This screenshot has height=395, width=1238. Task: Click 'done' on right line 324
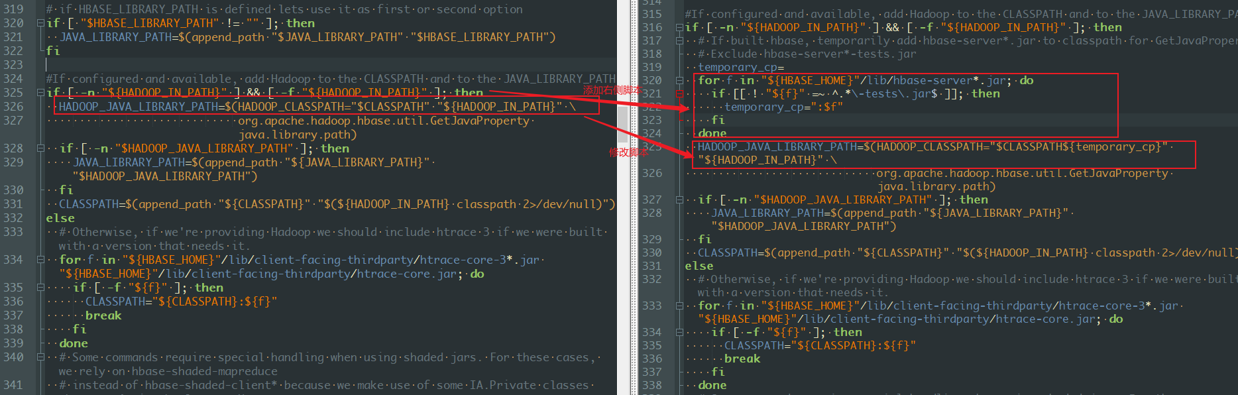(712, 133)
